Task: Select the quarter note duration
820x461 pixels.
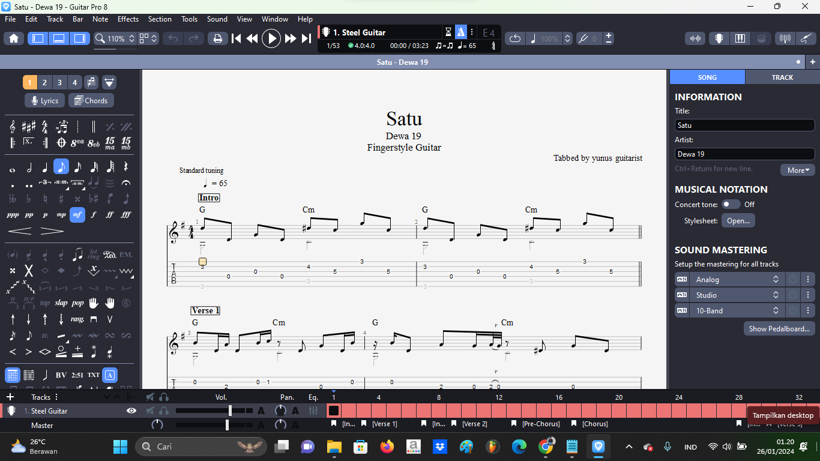Action: (45, 167)
